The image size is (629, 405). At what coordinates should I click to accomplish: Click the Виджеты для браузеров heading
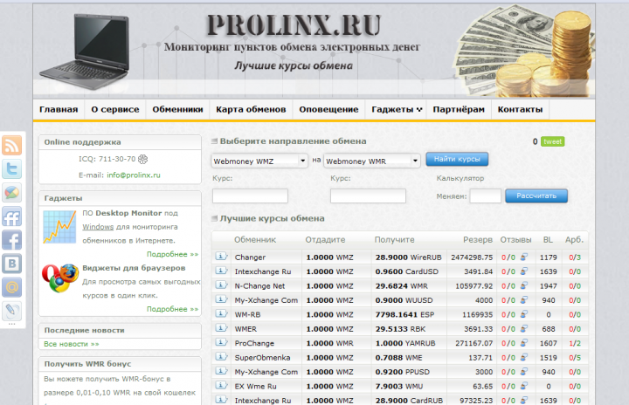pyautogui.click(x=134, y=268)
